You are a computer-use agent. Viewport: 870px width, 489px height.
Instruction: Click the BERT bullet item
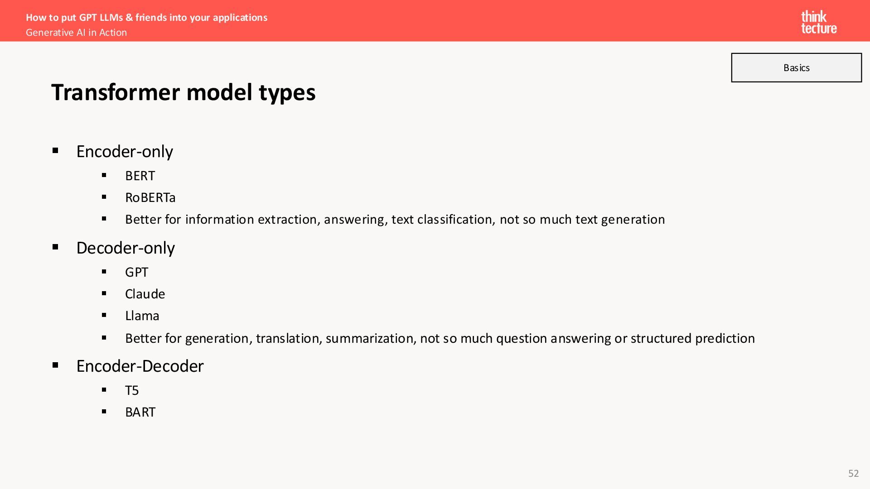(x=140, y=176)
